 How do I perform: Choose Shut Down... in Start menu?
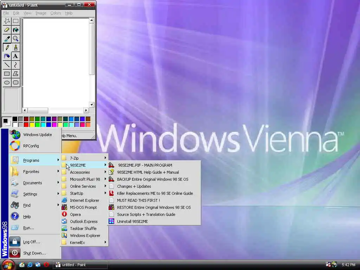tap(35, 253)
